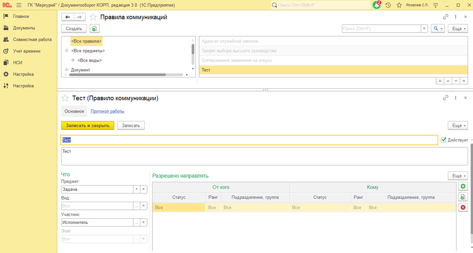Move selected rule down icon
The width and height of the screenshot is (473, 253).
tap(456, 81)
